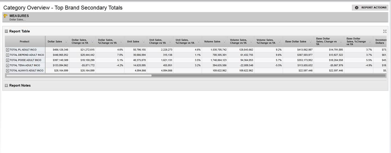The width and height of the screenshot is (391, 153).
Task: Collapse the Report Table section
Action: pyautogui.click(x=6, y=31)
